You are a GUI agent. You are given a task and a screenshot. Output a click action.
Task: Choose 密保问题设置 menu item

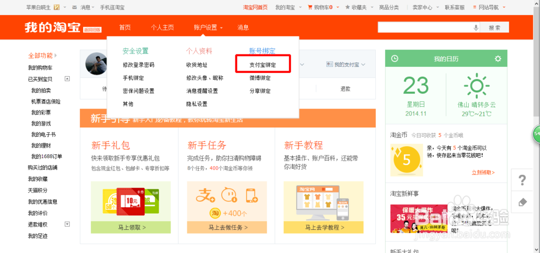point(138,91)
